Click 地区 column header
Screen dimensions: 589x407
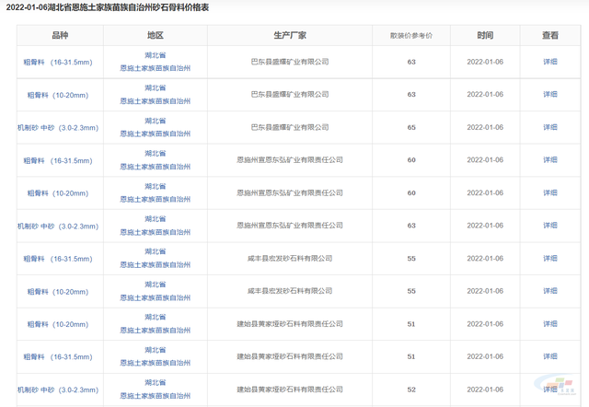coord(155,35)
